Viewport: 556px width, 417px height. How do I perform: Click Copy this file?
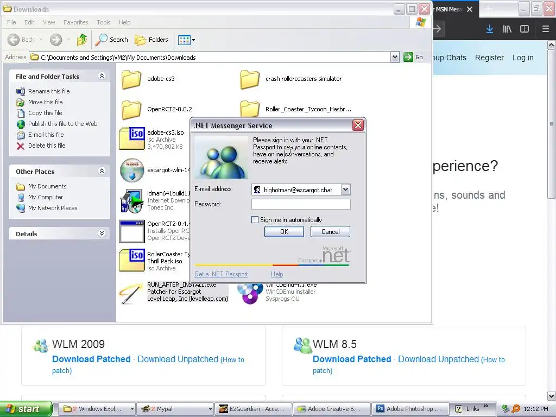[x=45, y=113]
